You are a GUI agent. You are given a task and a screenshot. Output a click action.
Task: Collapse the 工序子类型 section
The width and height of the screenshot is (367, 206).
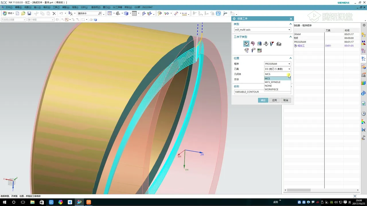(x=290, y=37)
